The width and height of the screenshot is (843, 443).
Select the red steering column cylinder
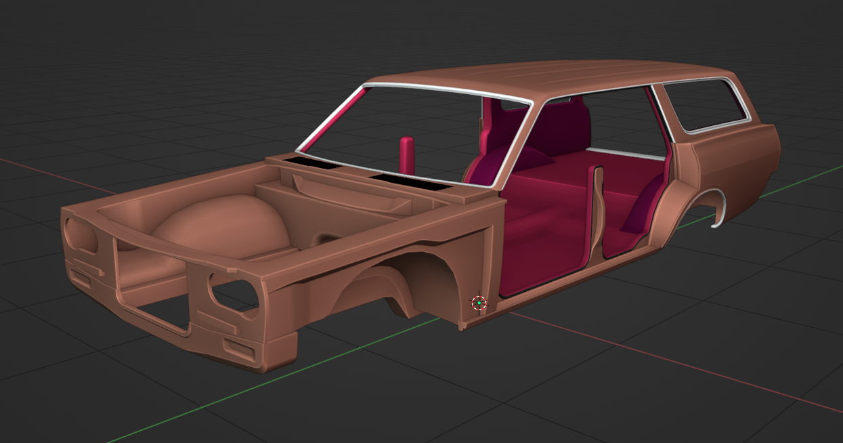(x=406, y=154)
